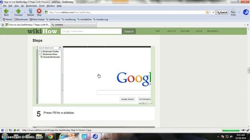Open the mozdev.org bookmark link
The height and width of the screenshot is (140, 250).
click(x=101, y=19)
